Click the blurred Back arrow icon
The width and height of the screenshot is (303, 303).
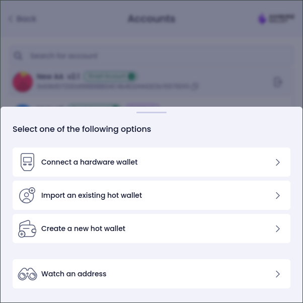tap(11, 19)
